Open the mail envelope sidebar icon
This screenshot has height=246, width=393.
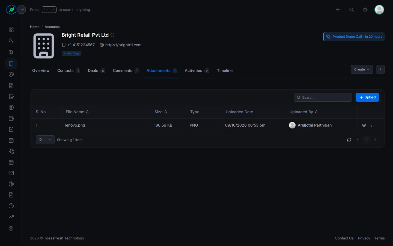11,173
